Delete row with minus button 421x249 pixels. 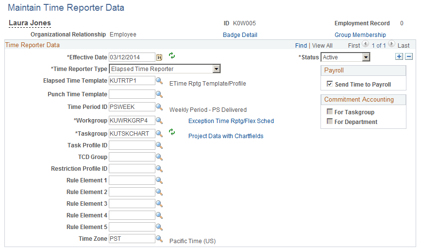pos(409,56)
